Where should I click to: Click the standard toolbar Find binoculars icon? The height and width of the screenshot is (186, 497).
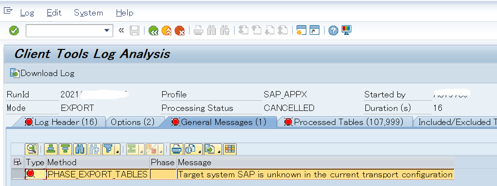click(x=211, y=31)
